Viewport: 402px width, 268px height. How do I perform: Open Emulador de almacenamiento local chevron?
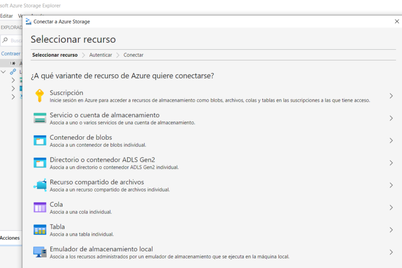click(x=391, y=252)
